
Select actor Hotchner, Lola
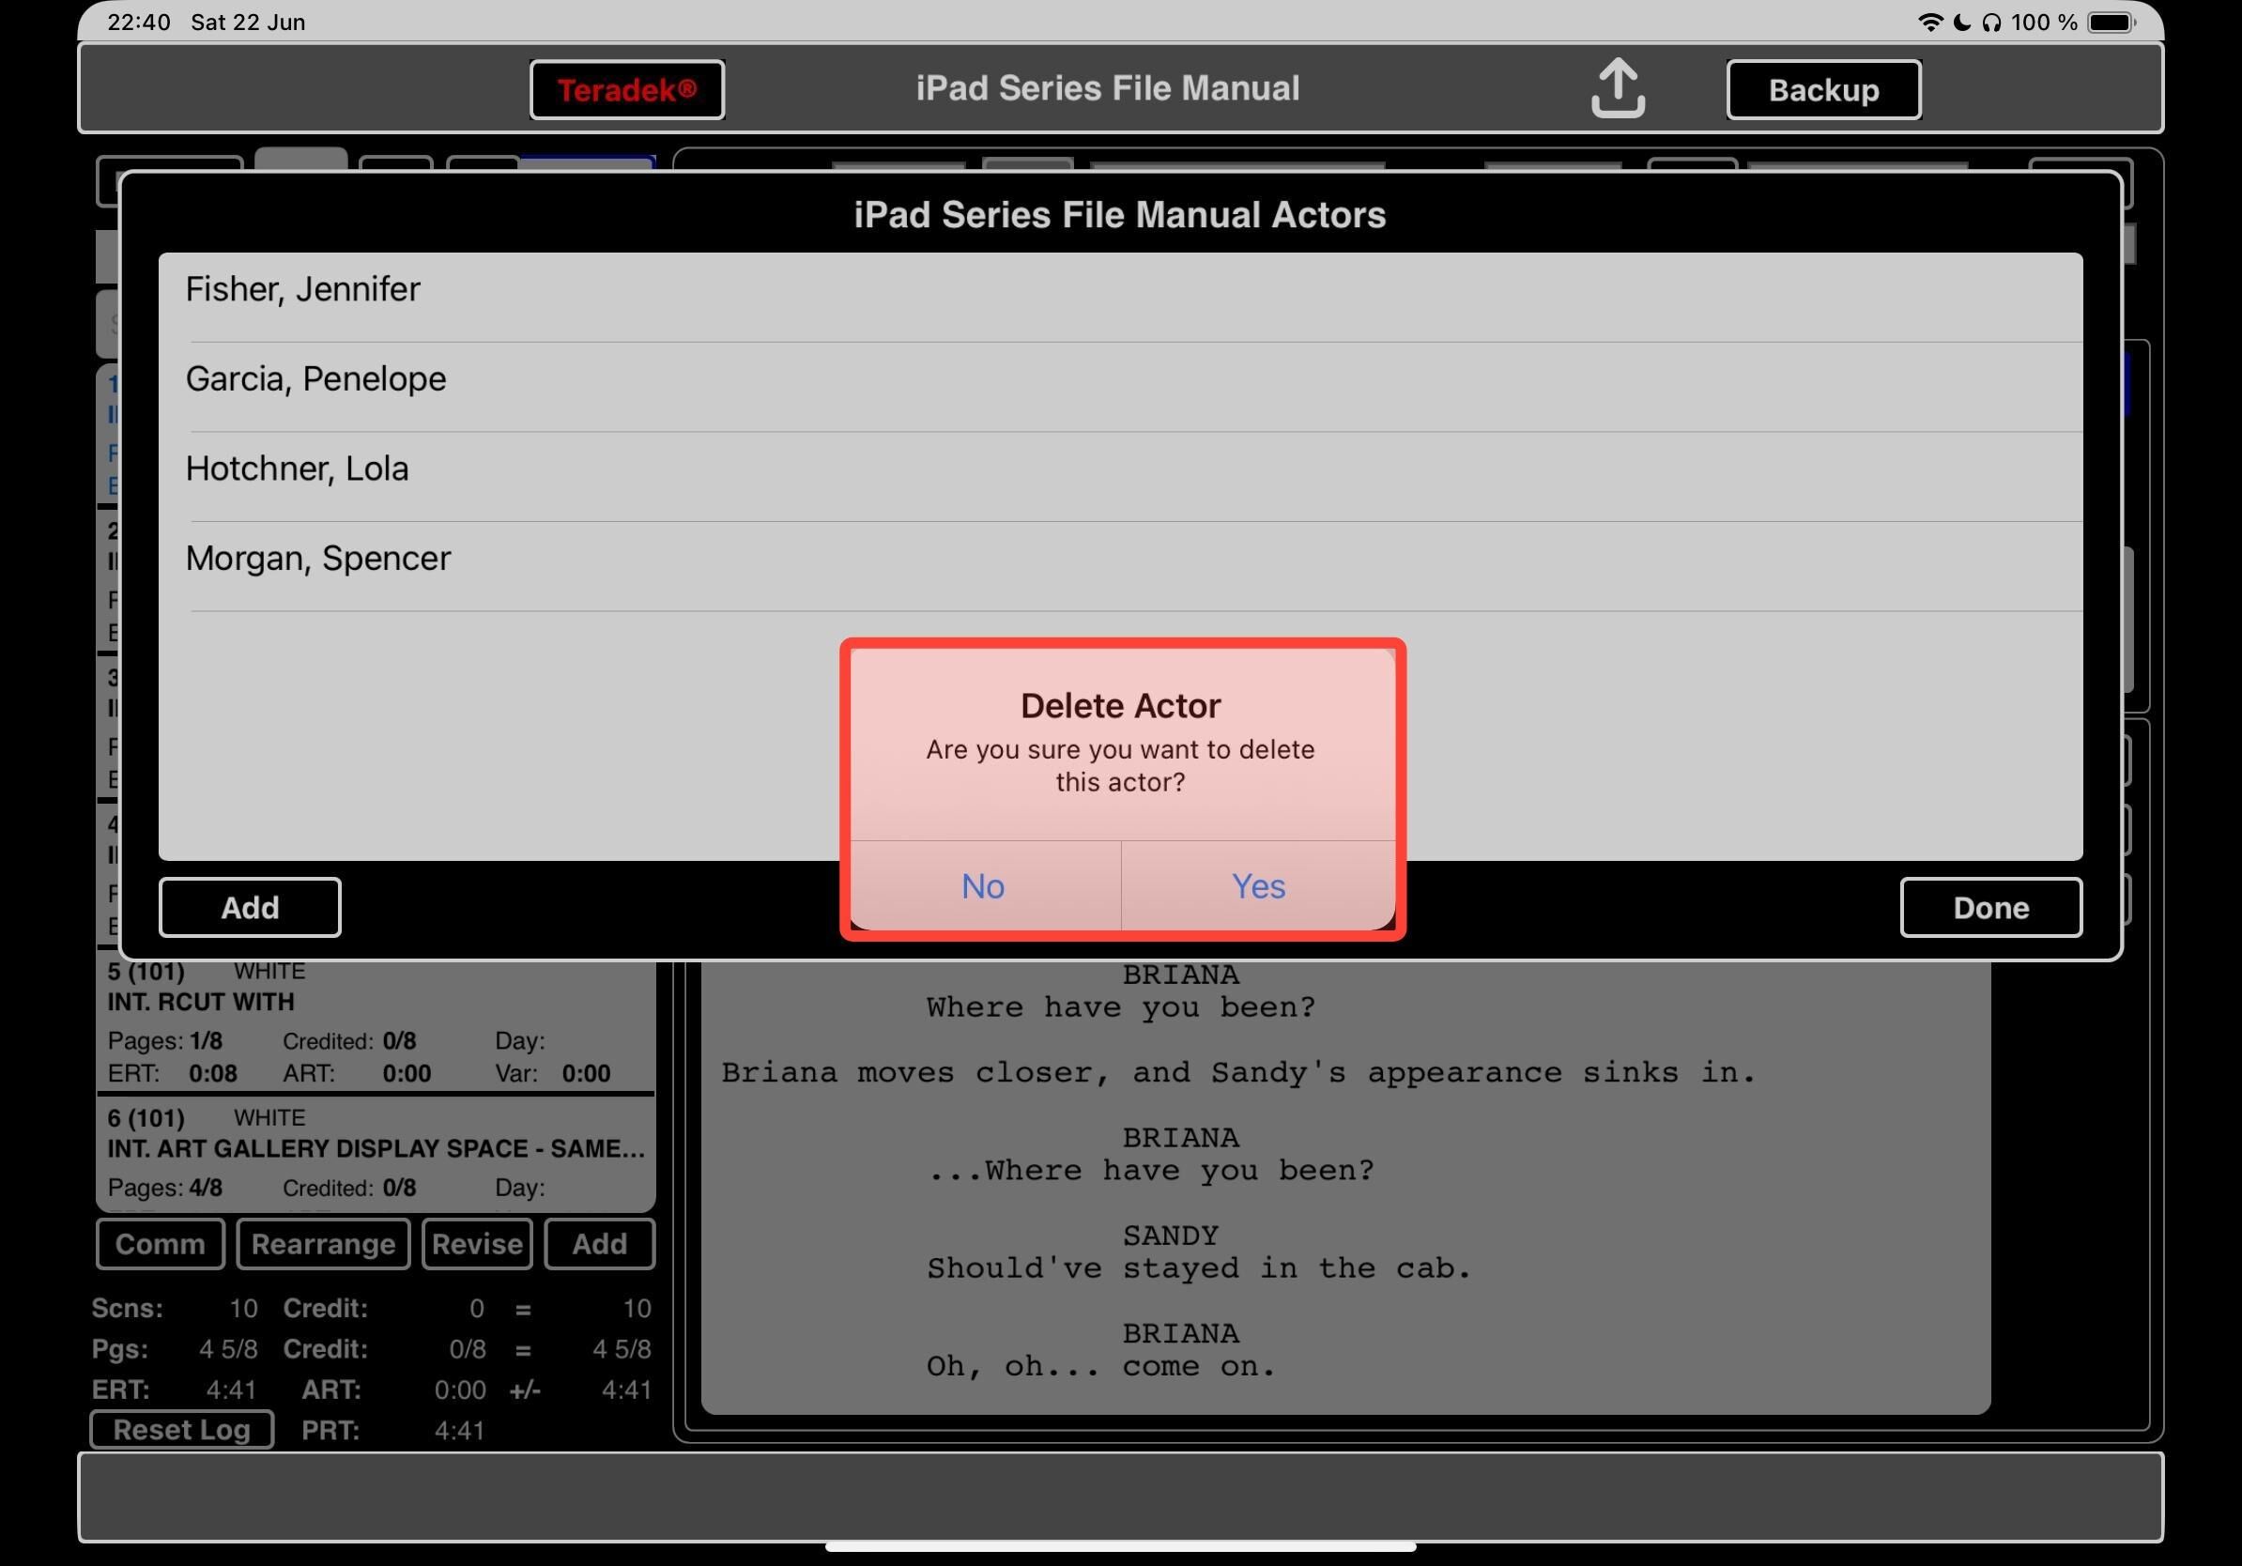click(x=297, y=468)
